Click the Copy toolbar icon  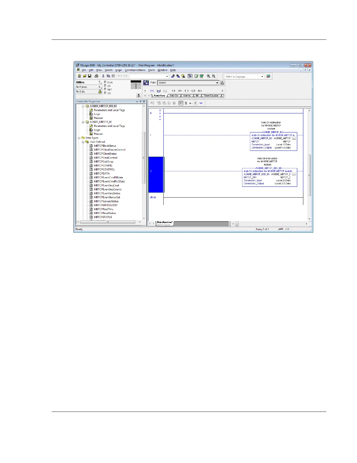[108, 76]
